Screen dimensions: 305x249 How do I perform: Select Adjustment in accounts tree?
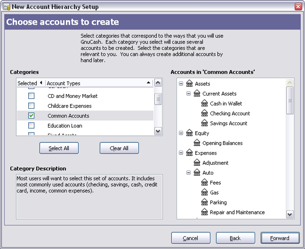(x=215, y=163)
